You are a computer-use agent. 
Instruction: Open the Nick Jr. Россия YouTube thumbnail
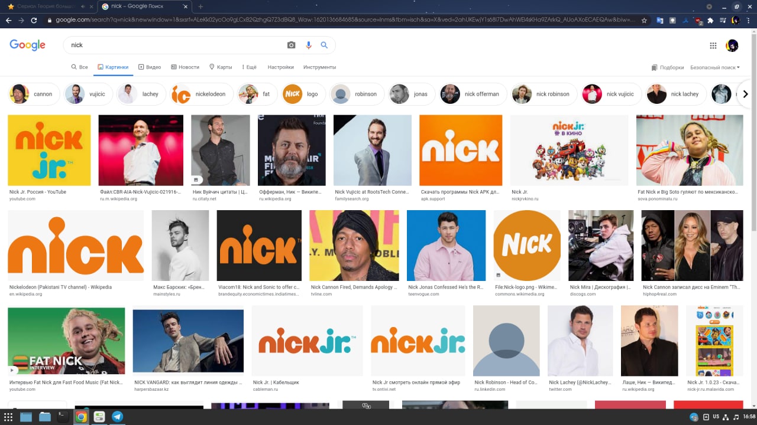49,151
